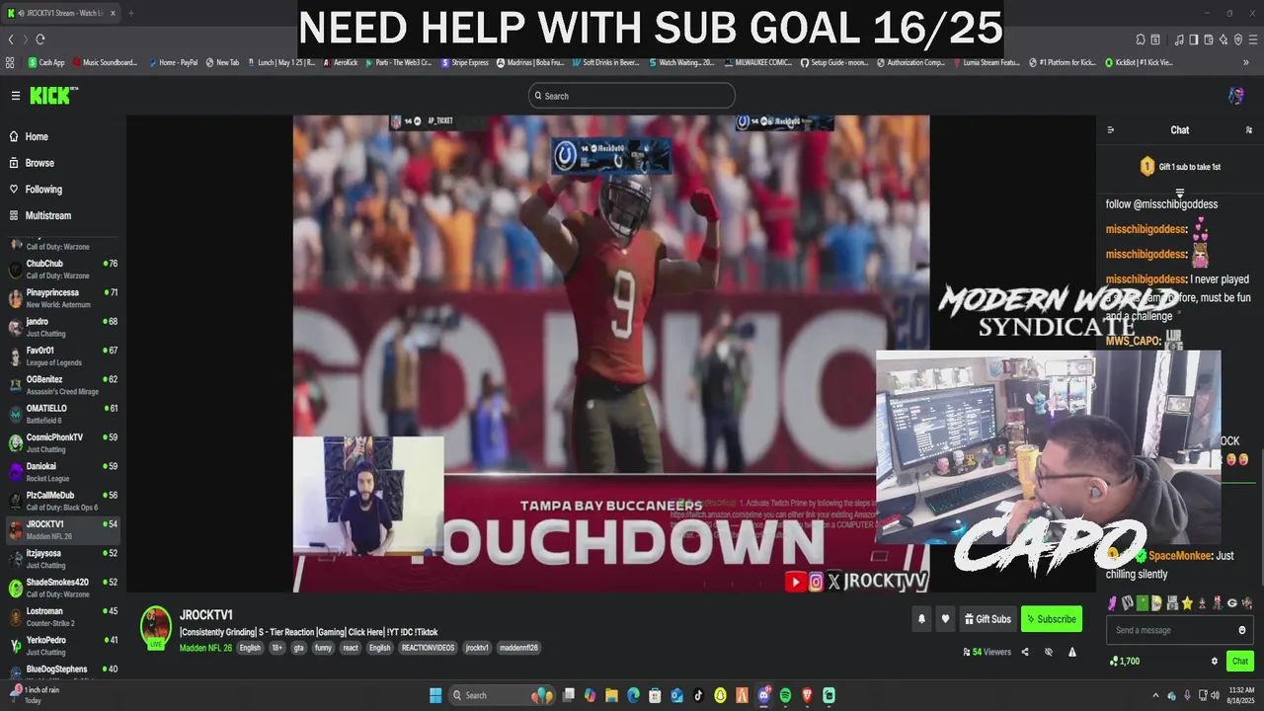Click the Gift Subs button

[987, 619]
